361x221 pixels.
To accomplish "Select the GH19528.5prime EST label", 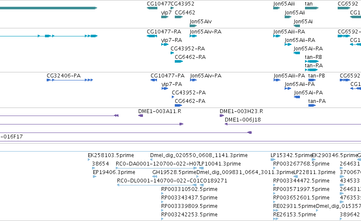I will tap(174, 172).
